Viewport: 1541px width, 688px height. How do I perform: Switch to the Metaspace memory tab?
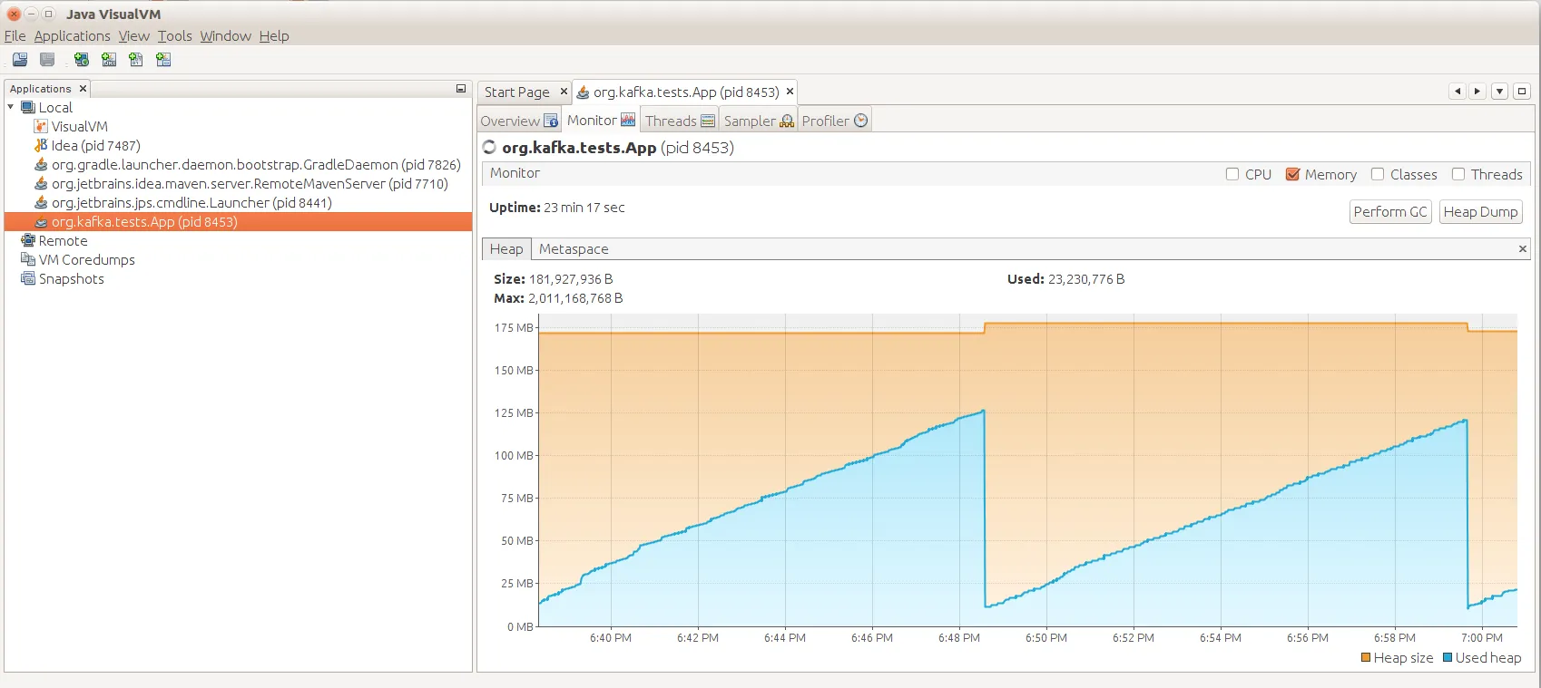click(574, 249)
